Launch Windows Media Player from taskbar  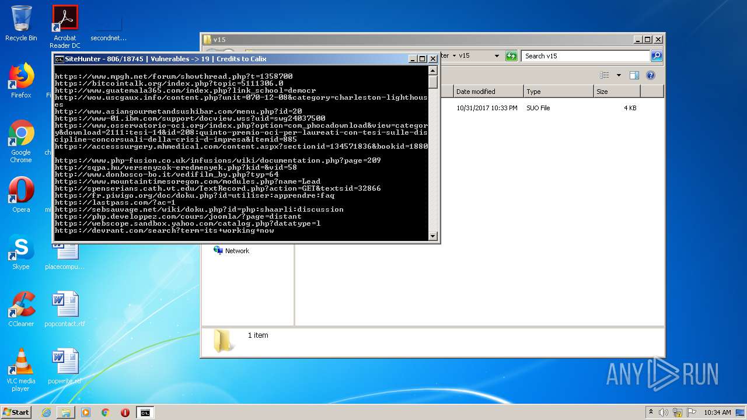(86, 412)
